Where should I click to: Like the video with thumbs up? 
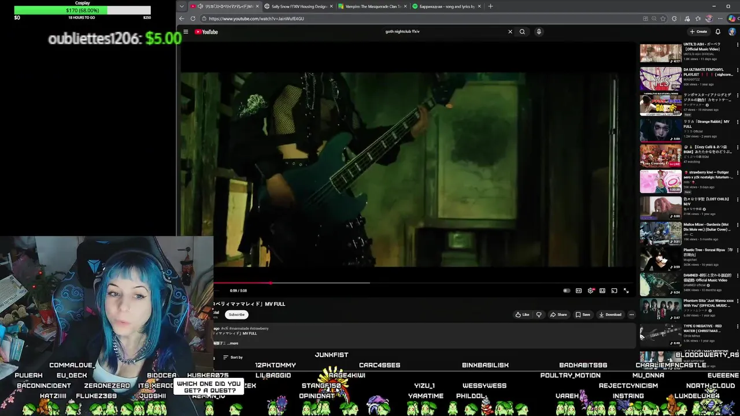click(522, 314)
